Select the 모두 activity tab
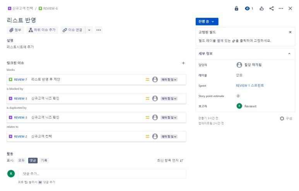This screenshot has height=191, width=299. [21, 161]
